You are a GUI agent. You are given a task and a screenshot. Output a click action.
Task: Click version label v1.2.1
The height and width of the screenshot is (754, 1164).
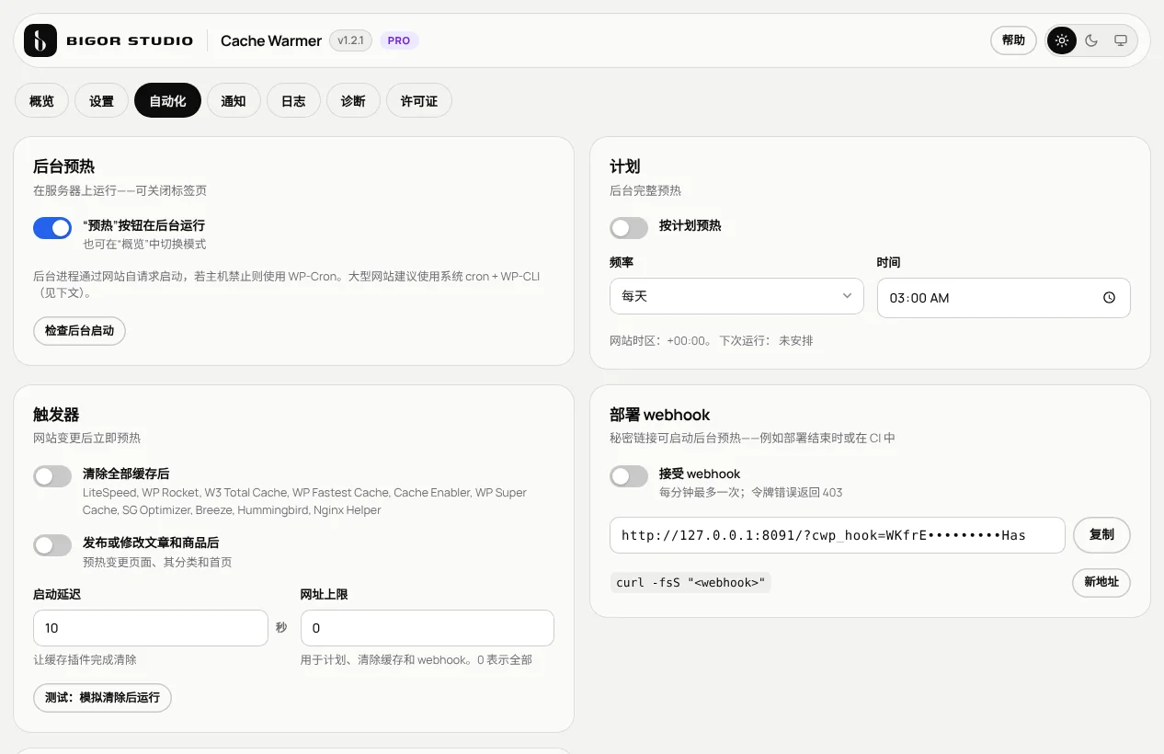(350, 40)
